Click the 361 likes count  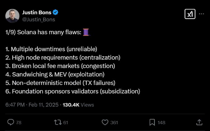[x=114, y=123]
